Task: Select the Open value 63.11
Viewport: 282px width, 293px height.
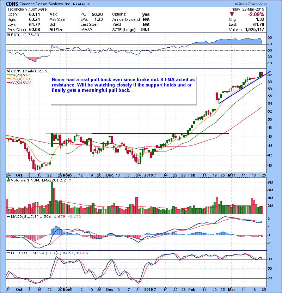Action: [34, 14]
